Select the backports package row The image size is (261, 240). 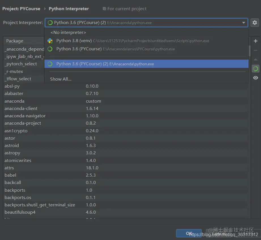(126, 190)
